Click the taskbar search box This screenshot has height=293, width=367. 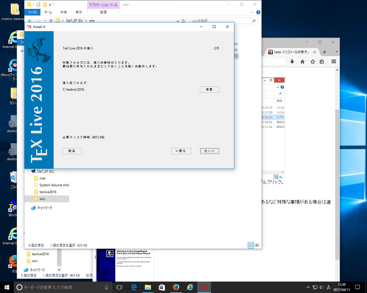63,287
